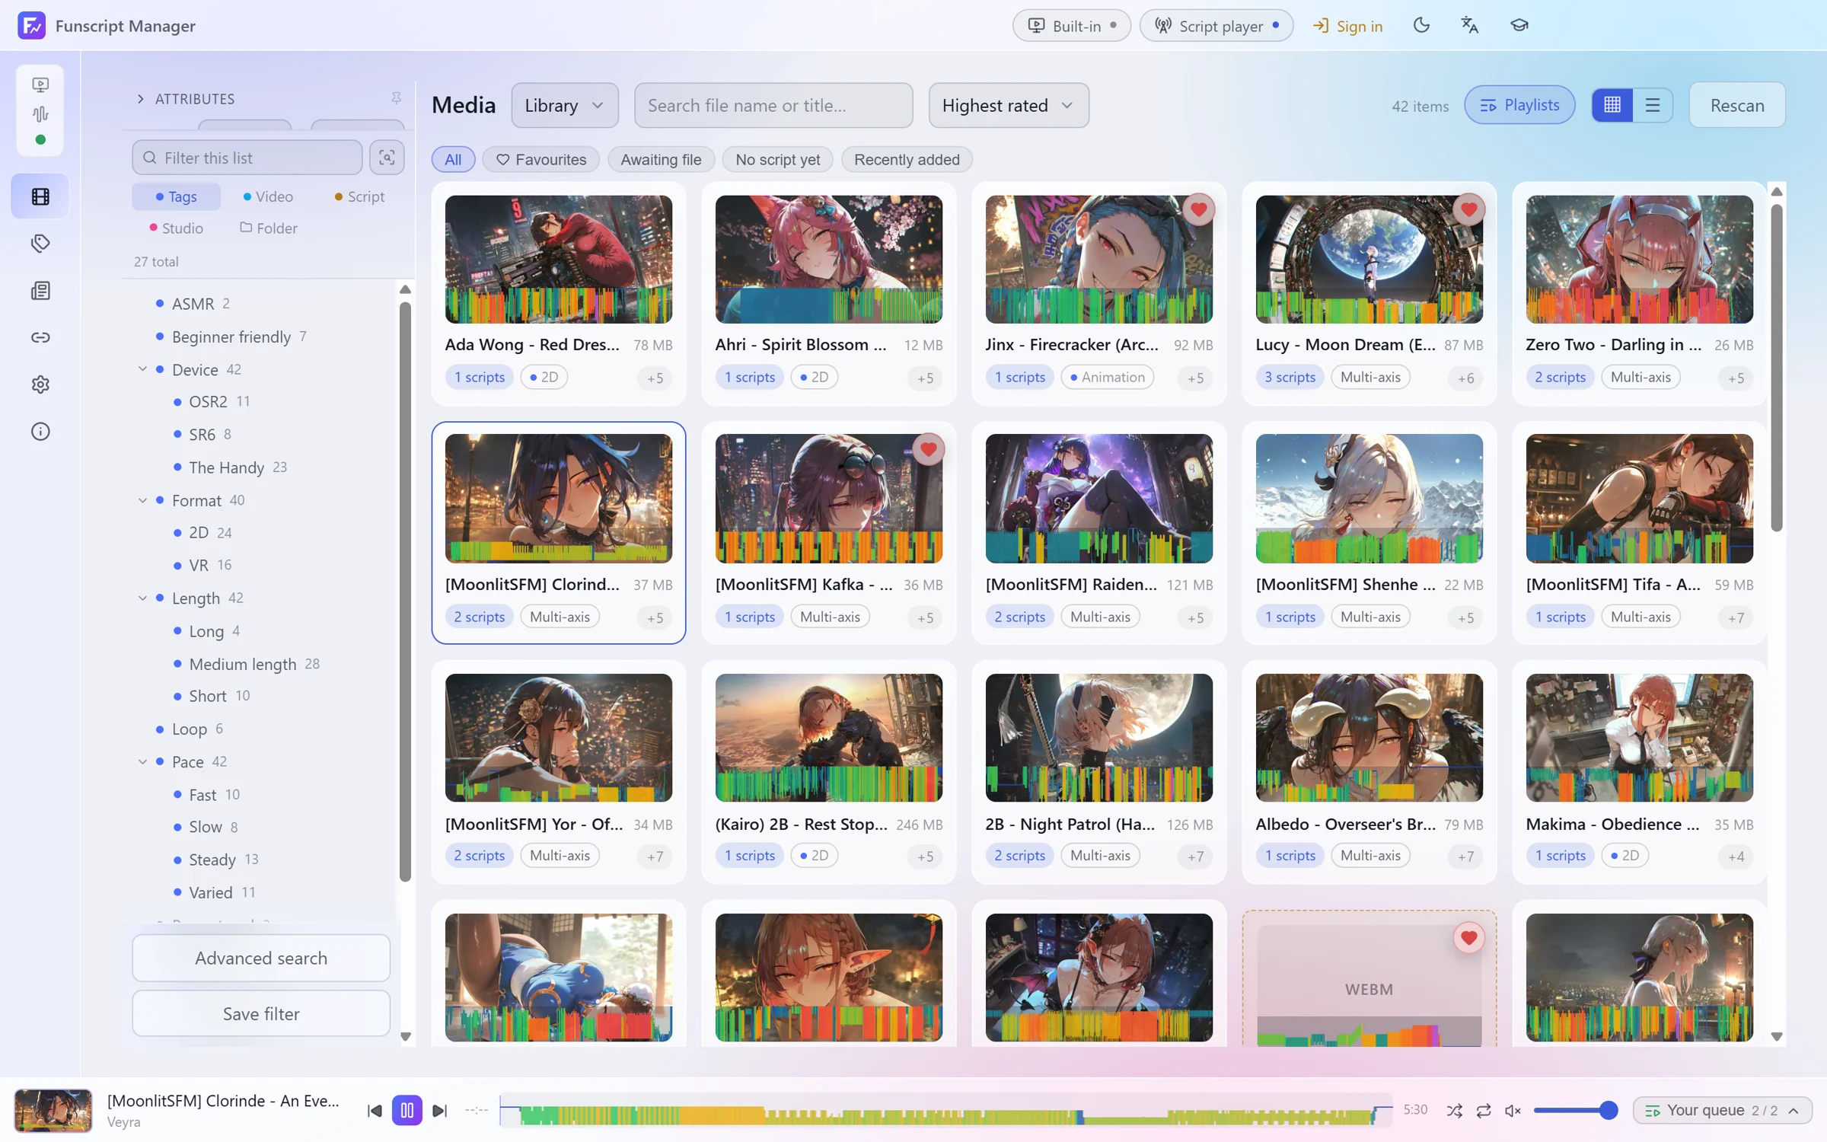The image size is (1827, 1142).
Task: Open the tutorial graduation cap icon
Action: pyautogui.click(x=1519, y=25)
